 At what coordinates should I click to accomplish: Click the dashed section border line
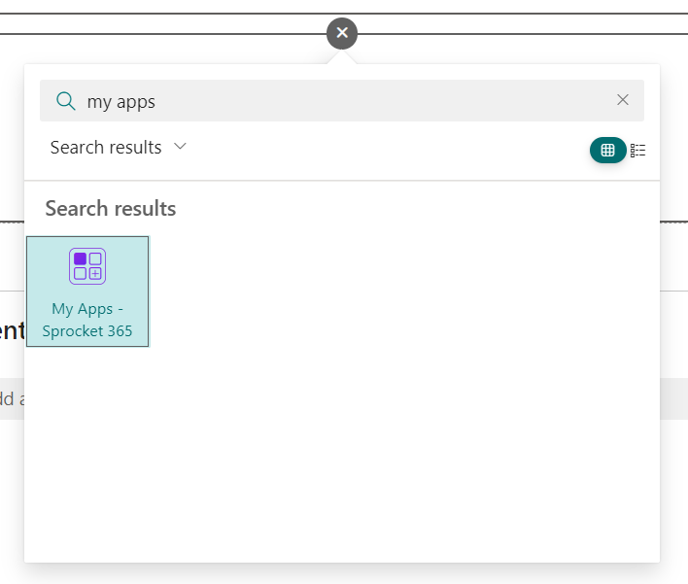(x=672, y=222)
